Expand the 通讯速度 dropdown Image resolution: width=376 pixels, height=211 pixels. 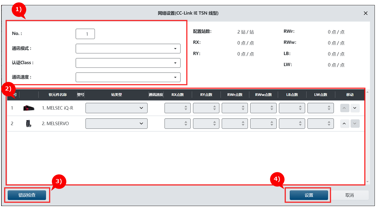tap(128, 77)
